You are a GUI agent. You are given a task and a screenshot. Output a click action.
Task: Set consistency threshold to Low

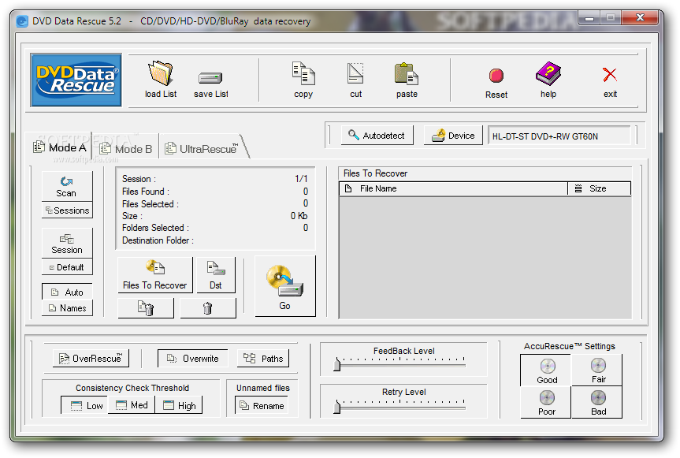point(85,405)
